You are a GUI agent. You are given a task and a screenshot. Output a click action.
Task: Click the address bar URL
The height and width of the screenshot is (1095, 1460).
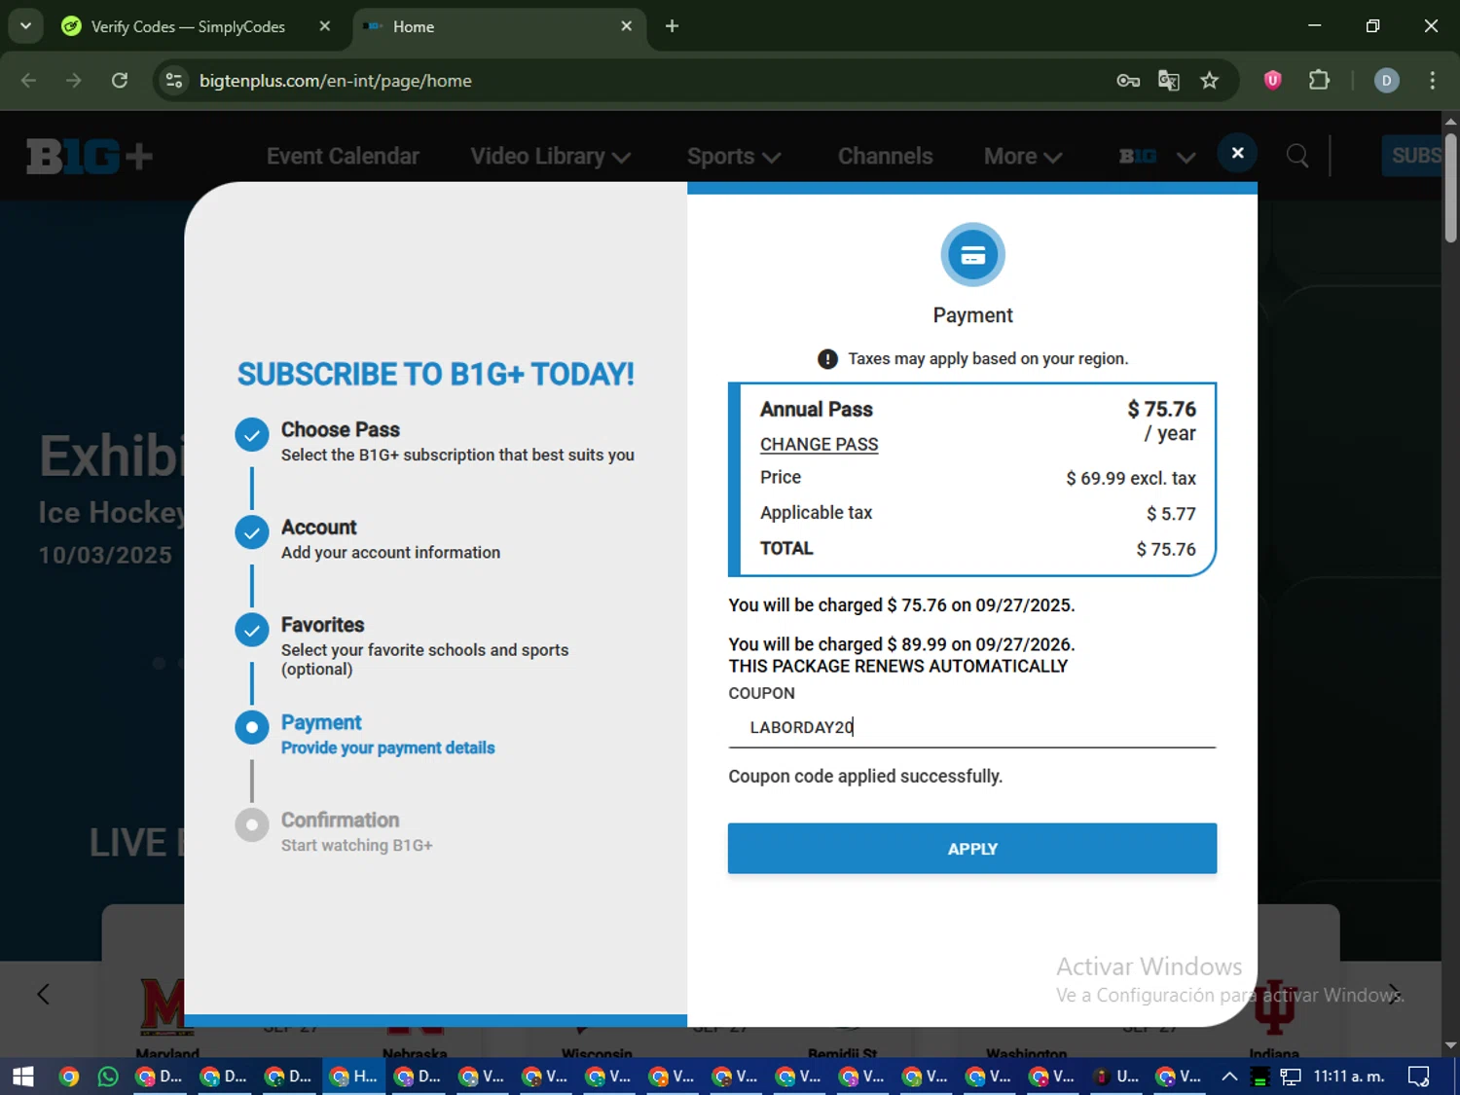(x=336, y=81)
